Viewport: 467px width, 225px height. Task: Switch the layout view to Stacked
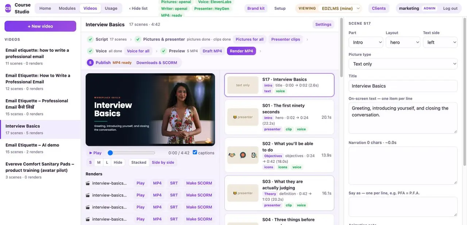click(139, 163)
